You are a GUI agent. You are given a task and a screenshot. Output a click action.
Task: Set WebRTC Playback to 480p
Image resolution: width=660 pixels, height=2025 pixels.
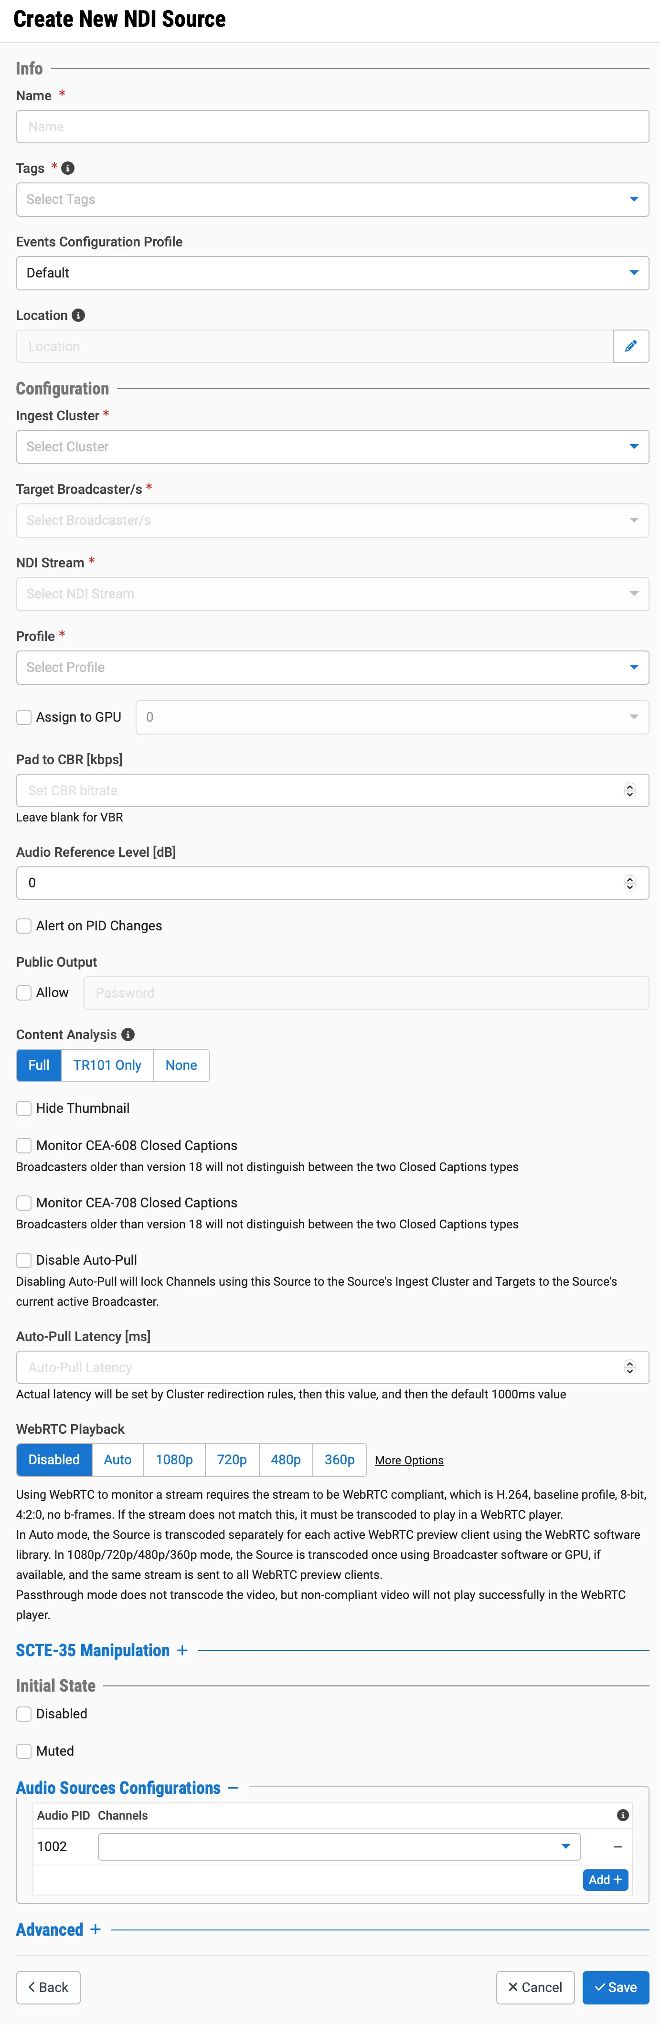pyautogui.click(x=286, y=1460)
